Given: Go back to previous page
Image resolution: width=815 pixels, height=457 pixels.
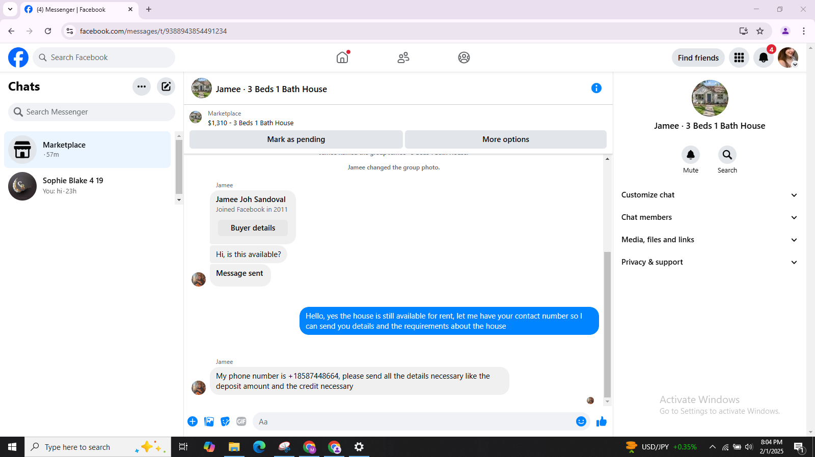Looking at the screenshot, I should coord(11,31).
